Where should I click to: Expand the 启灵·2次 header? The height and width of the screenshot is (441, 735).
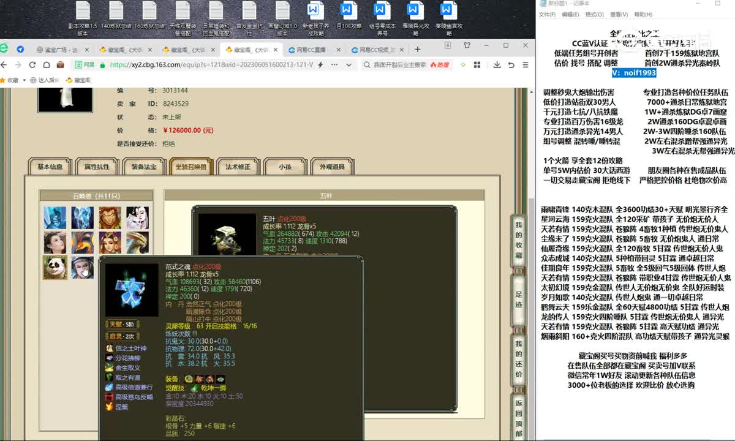pos(123,336)
